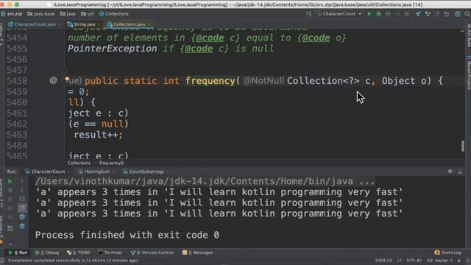The height and width of the screenshot is (265, 471).
Task: Open the CharacterCount run configuration dropdown
Action: (339, 14)
